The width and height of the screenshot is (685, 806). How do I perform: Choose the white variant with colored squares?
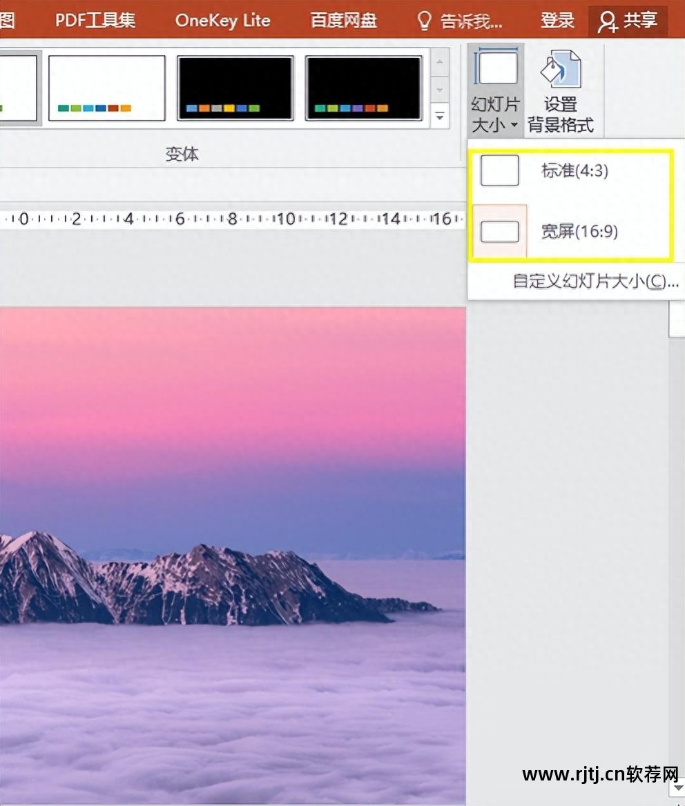pyautogui.click(x=107, y=88)
